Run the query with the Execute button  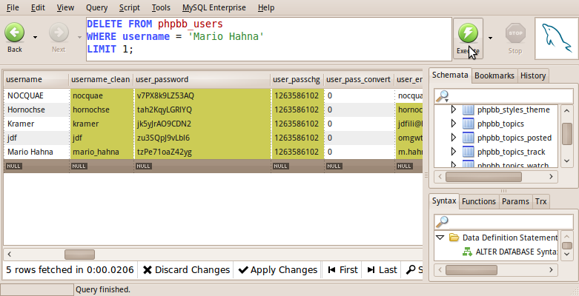click(x=468, y=38)
